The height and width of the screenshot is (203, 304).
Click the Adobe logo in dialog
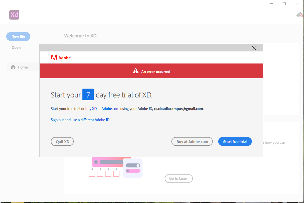click(61, 58)
